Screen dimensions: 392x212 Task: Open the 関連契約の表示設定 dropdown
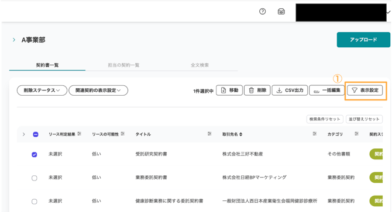point(98,91)
